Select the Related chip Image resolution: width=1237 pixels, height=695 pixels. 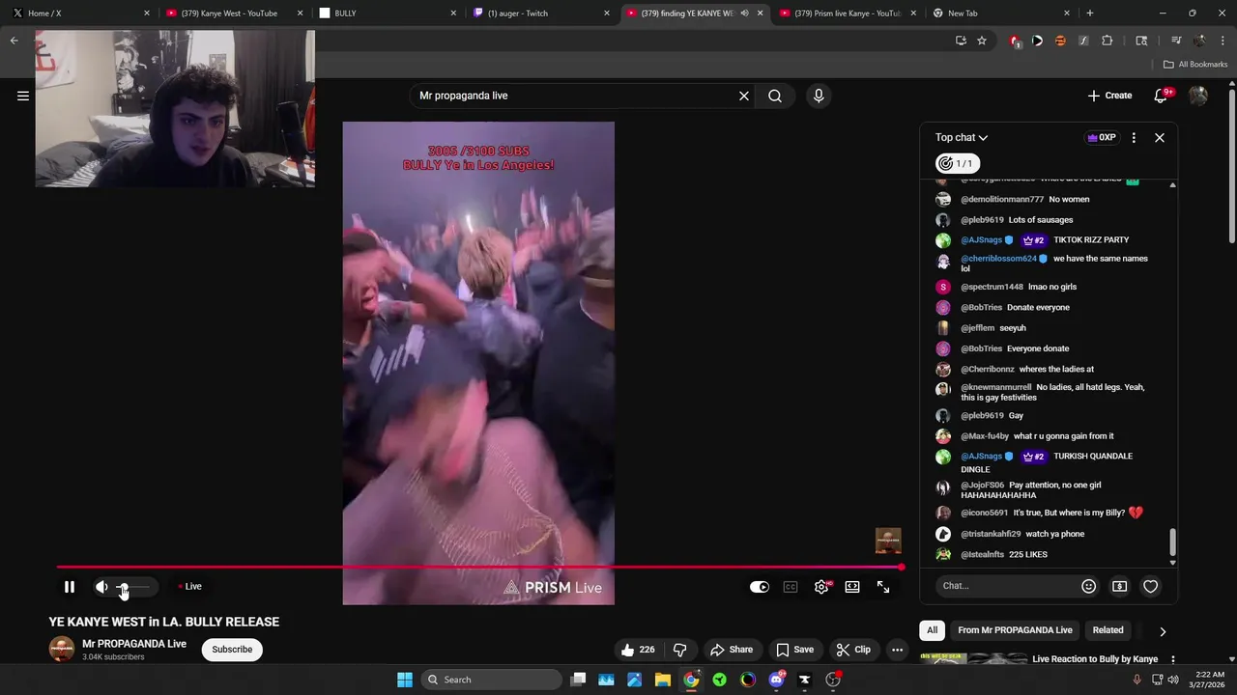[1108, 630]
